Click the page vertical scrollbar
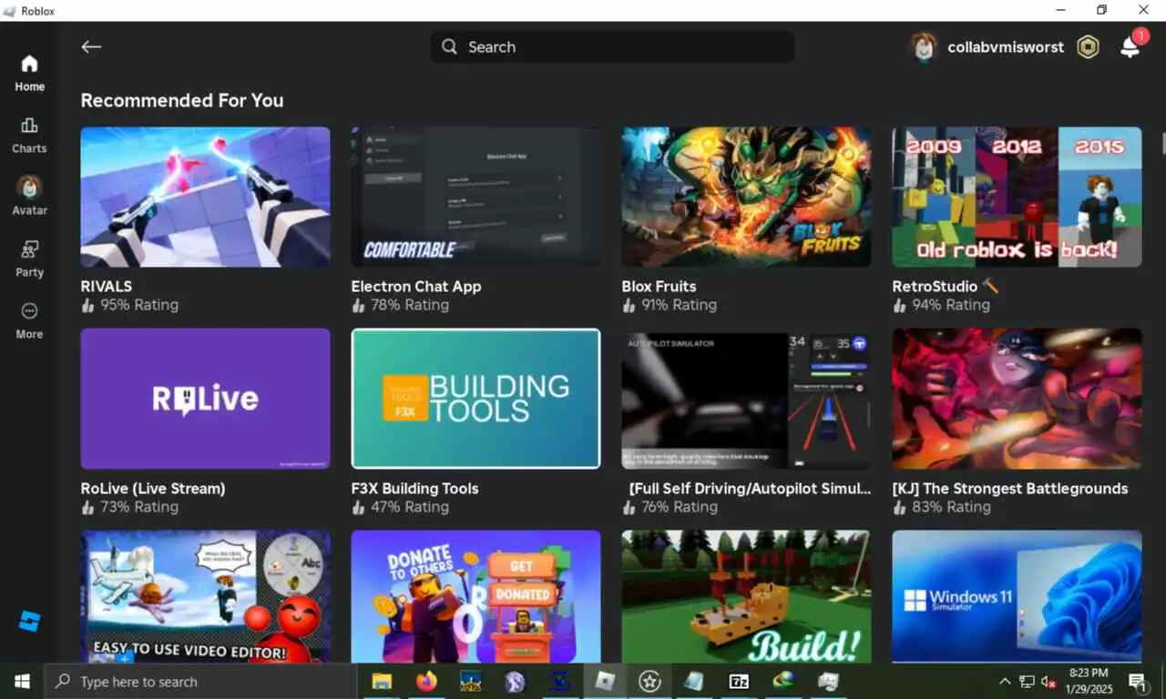 (x=1162, y=144)
